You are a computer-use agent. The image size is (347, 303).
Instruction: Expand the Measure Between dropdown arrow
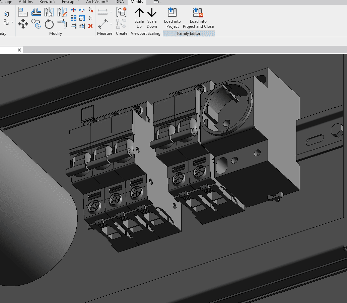111,12
